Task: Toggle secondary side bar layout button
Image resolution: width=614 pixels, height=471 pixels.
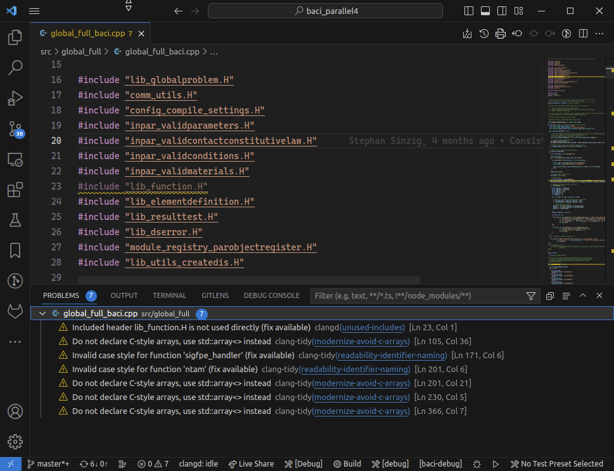Action: 502,11
